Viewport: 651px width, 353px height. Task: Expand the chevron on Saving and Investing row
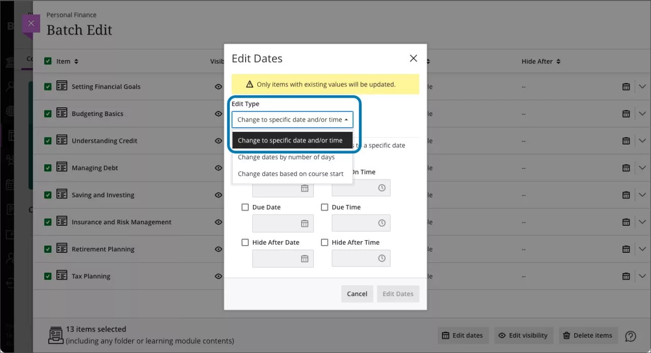pyautogui.click(x=642, y=195)
